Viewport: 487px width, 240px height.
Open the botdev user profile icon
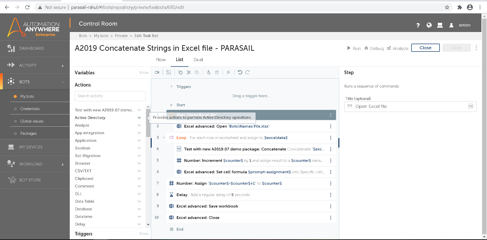coord(451,25)
